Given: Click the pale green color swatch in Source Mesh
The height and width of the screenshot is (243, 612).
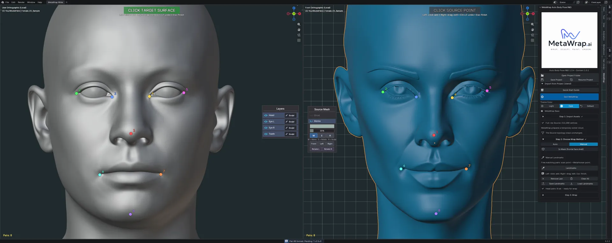Looking at the screenshot, I should click(x=322, y=126).
